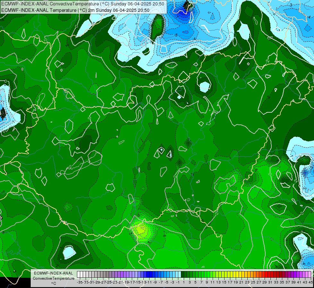
Task: Click the -35 value on the legend scale
Action: [80, 282]
